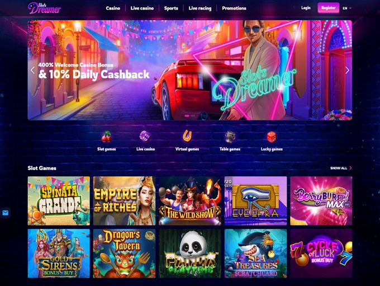
Task: Open the Promotions page
Action: point(234,8)
